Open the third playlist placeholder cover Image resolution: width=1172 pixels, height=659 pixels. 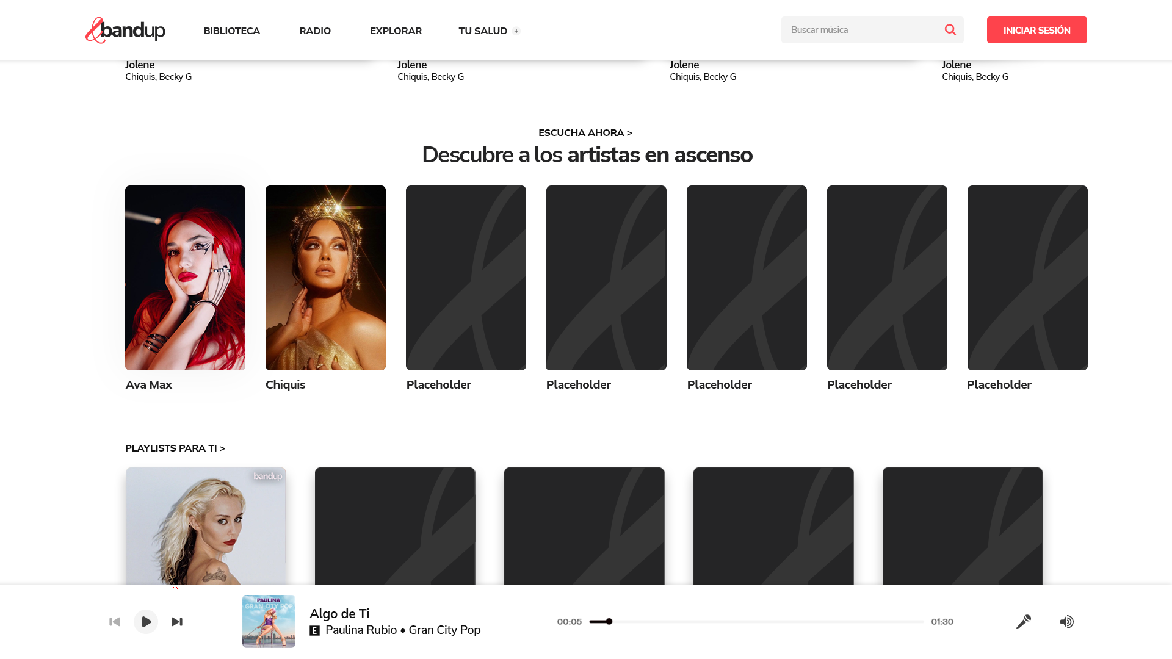584,526
